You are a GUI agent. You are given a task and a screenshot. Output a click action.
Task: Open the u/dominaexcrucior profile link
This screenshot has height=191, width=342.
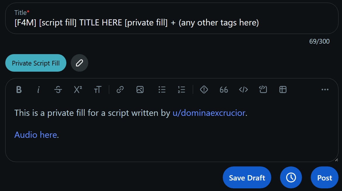(x=209, y=113)
